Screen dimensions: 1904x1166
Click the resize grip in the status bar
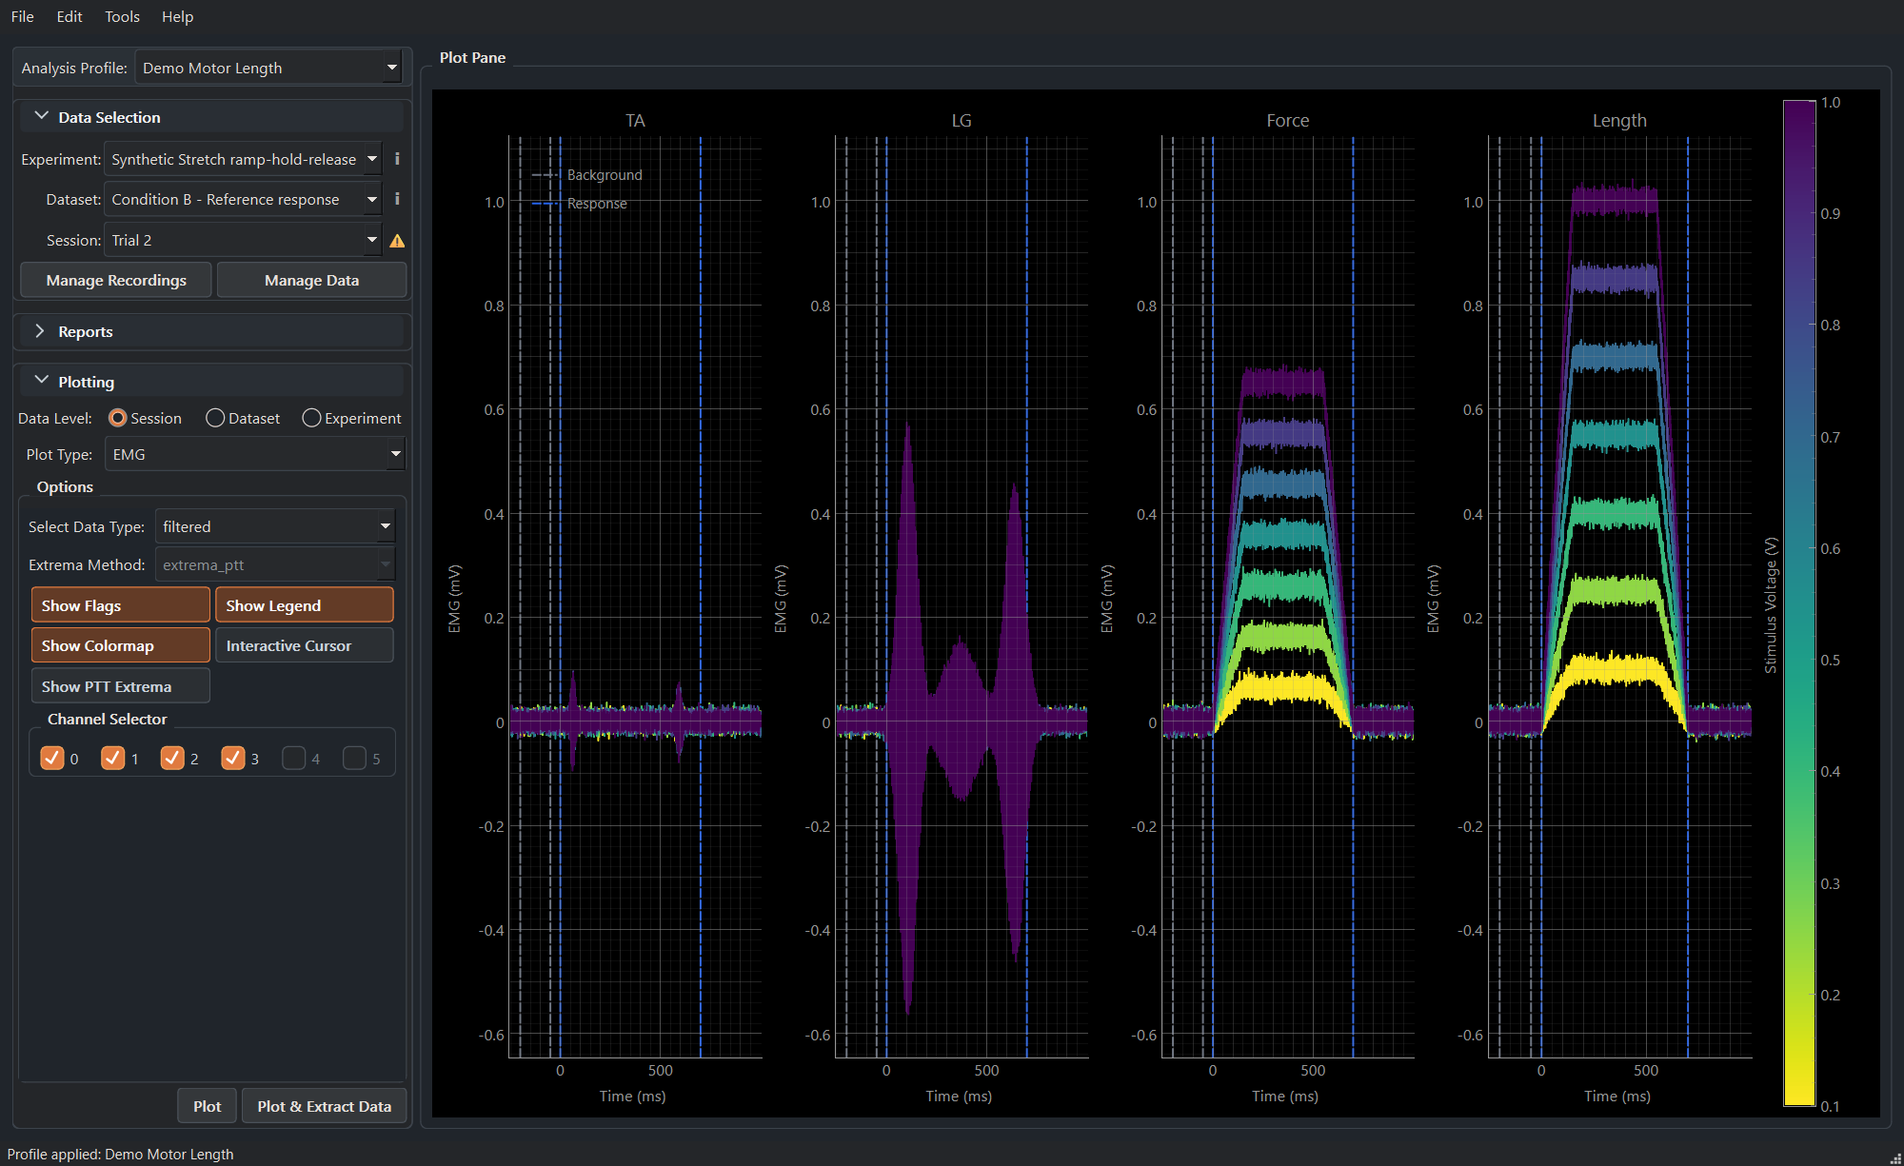pos(1894,1156)
